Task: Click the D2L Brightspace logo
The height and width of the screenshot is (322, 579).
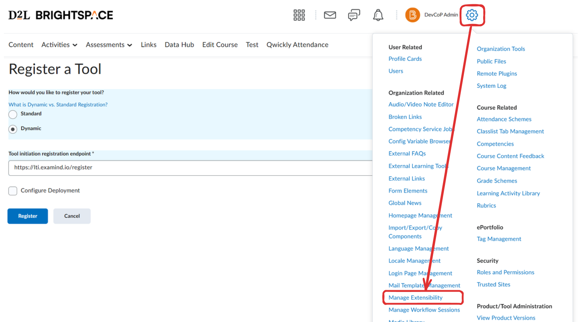Action: pos(61,15)
